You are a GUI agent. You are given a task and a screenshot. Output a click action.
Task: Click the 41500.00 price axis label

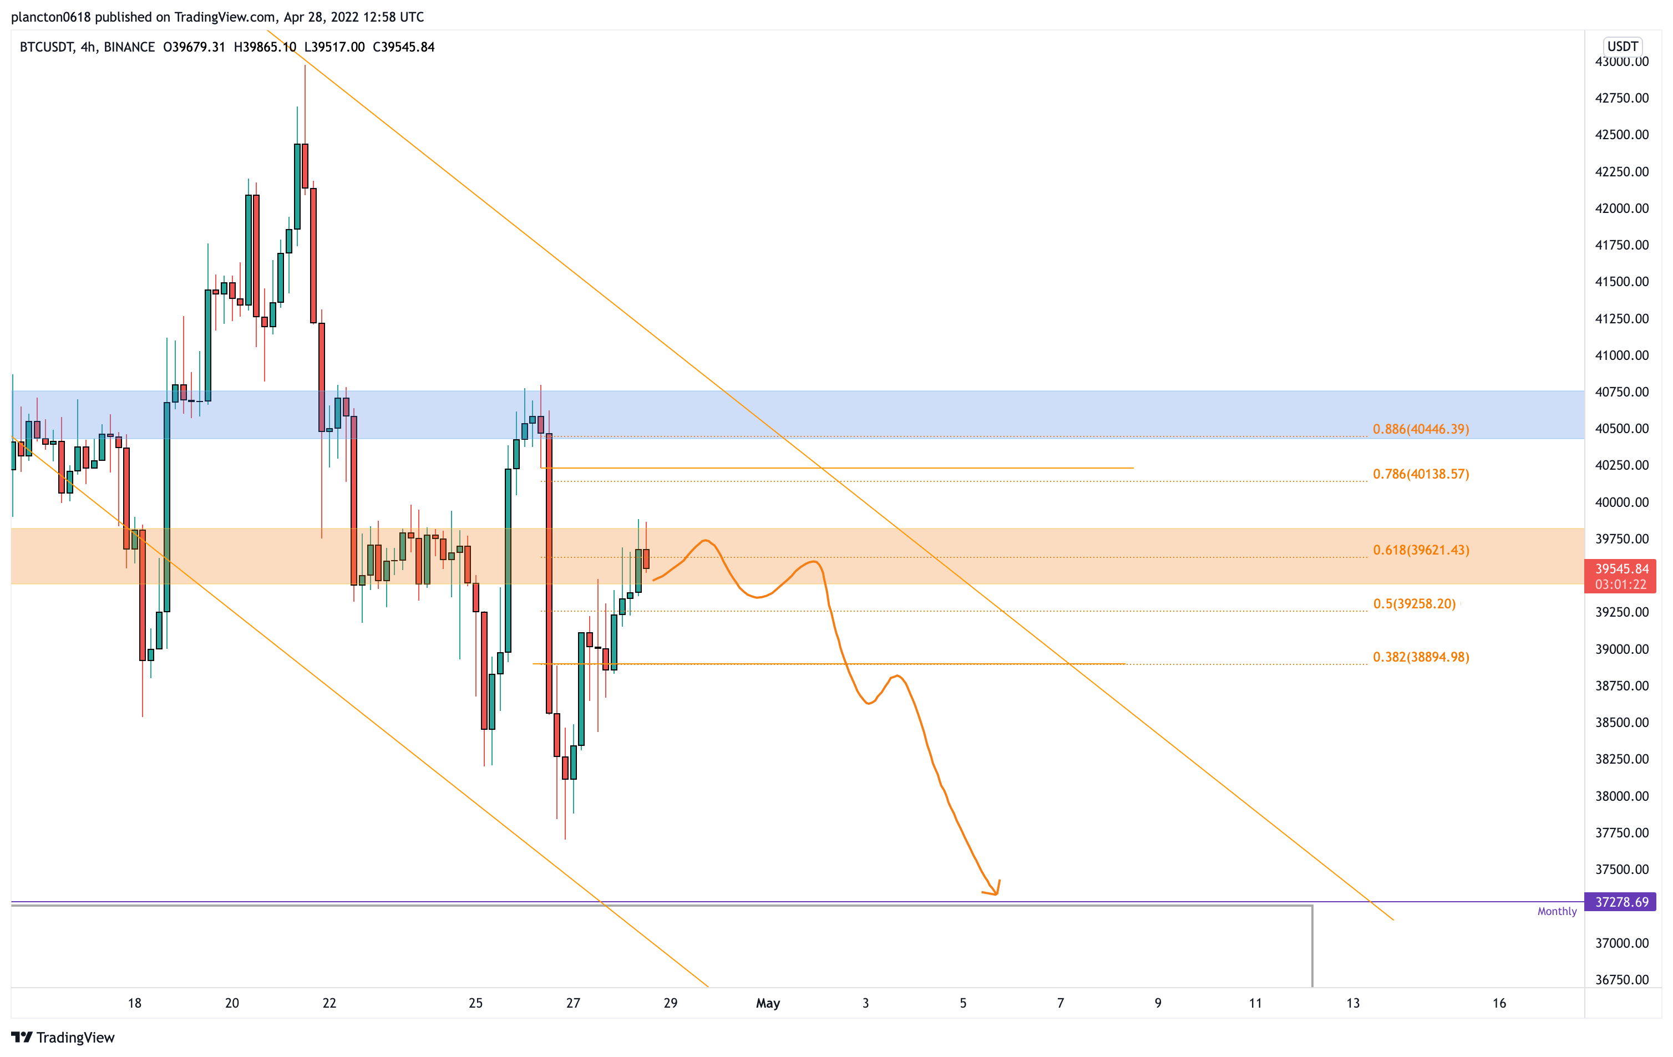pyautogui.click(x=1621, y=282)
